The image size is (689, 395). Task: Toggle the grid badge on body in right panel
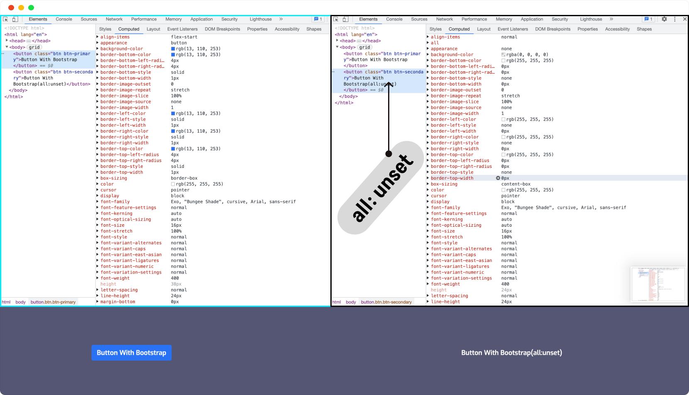pos(365,47)
